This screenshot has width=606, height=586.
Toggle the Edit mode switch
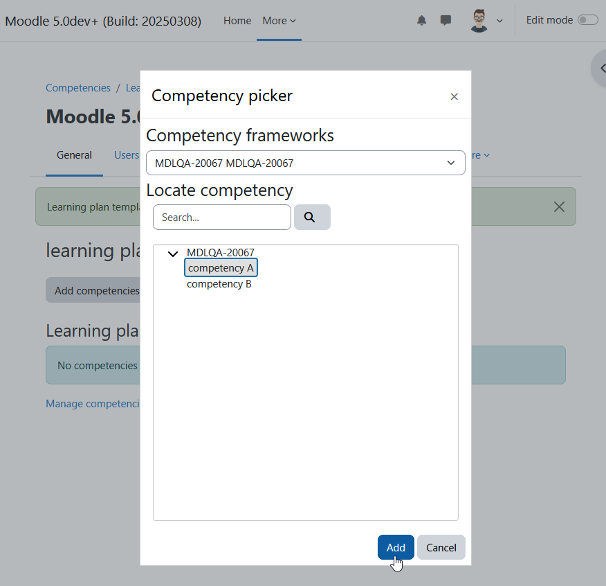[588, 20]
